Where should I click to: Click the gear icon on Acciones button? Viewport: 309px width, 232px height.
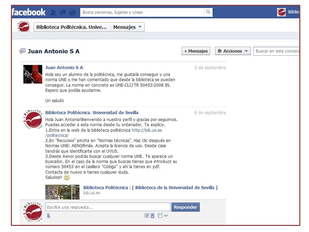pos(220,51)
